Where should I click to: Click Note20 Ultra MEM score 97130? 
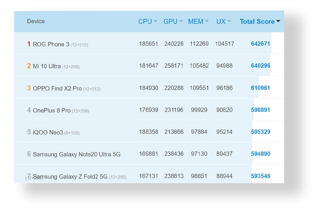pyautogui.click(x=199, y=154)
